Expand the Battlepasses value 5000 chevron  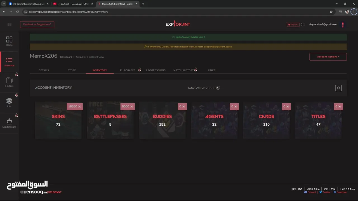pyautogui.click(x=132, y=106)
